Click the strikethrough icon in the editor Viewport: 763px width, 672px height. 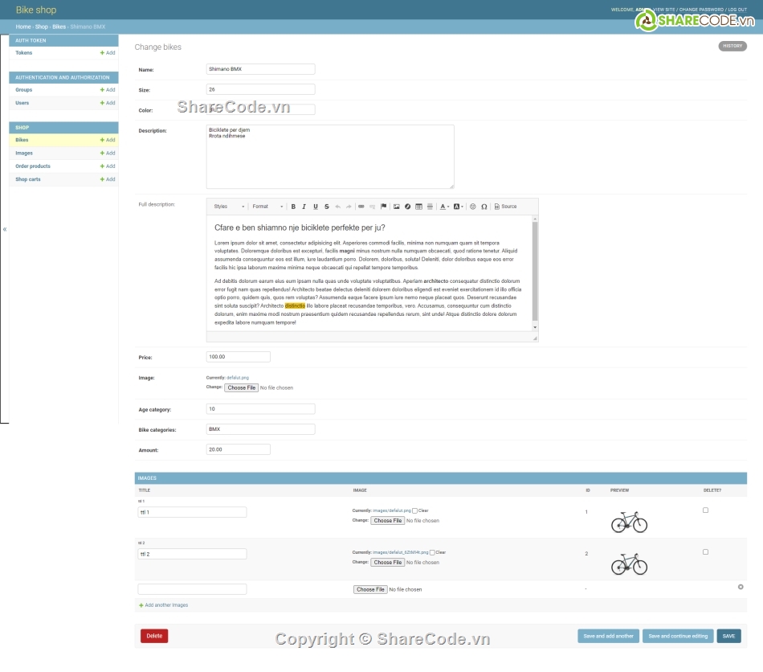click(326, 207)
